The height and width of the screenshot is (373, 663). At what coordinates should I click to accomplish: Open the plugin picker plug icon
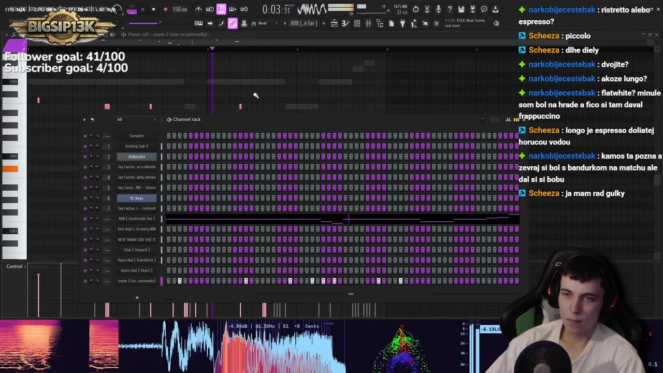(403, 23)
